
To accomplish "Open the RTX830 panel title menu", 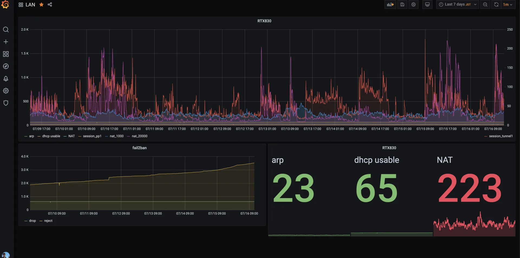I will click(264, 21).
